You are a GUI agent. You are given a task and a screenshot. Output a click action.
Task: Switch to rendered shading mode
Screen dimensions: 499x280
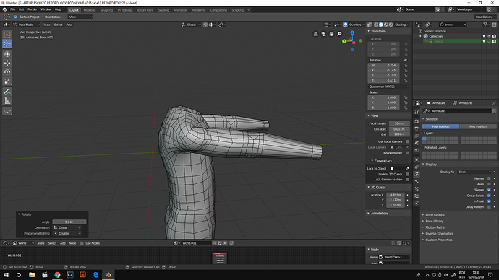point(391,25)
